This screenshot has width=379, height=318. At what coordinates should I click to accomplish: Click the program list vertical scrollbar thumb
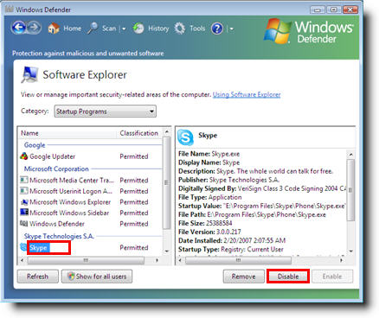(x=166, y=183)
